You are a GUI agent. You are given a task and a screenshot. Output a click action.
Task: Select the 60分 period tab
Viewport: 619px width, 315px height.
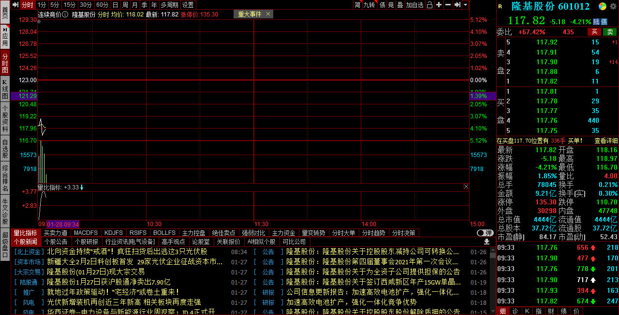point(102,5)
